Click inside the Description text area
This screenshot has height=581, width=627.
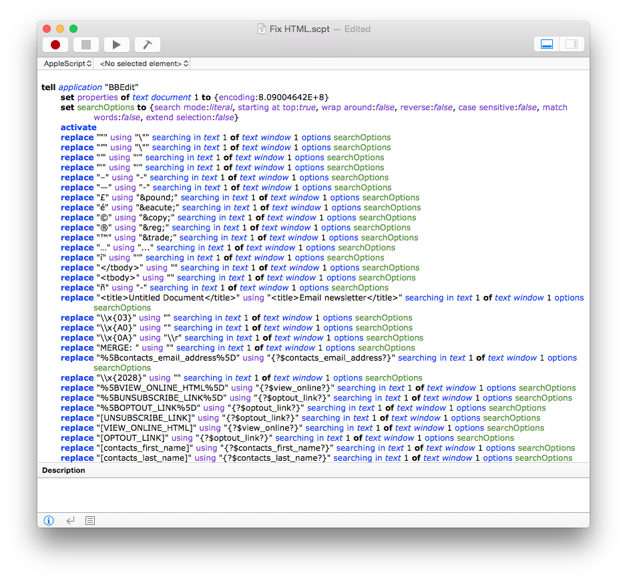(312, 494)
